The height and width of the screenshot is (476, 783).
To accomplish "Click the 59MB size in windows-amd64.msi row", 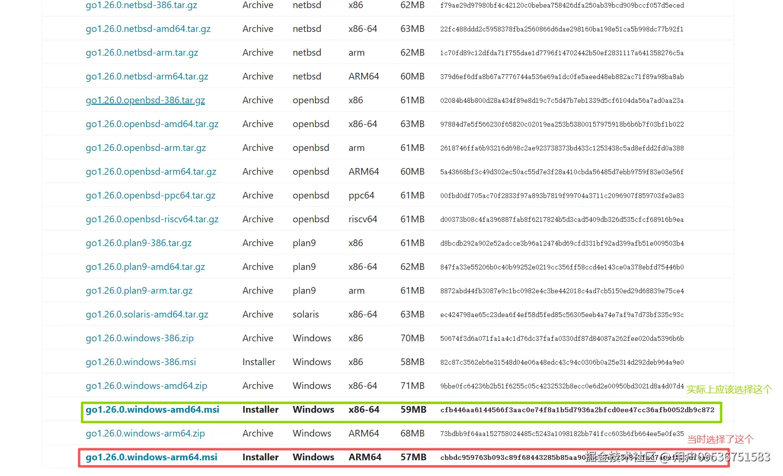I will [x=413, y=410].
